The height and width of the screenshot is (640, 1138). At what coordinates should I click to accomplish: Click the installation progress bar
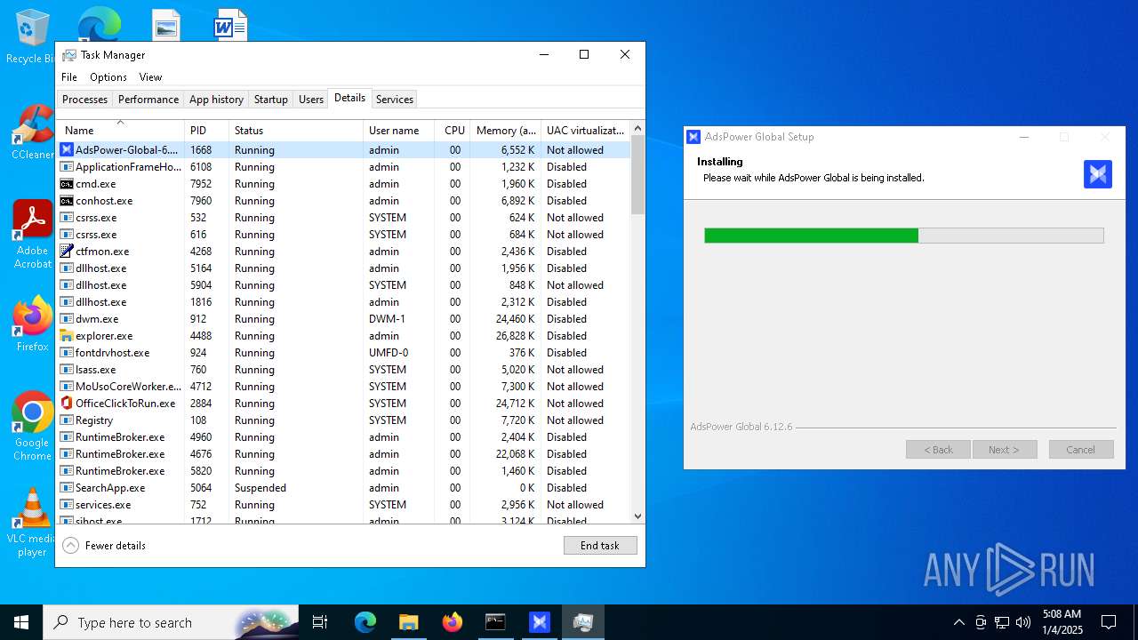point(904,236)
